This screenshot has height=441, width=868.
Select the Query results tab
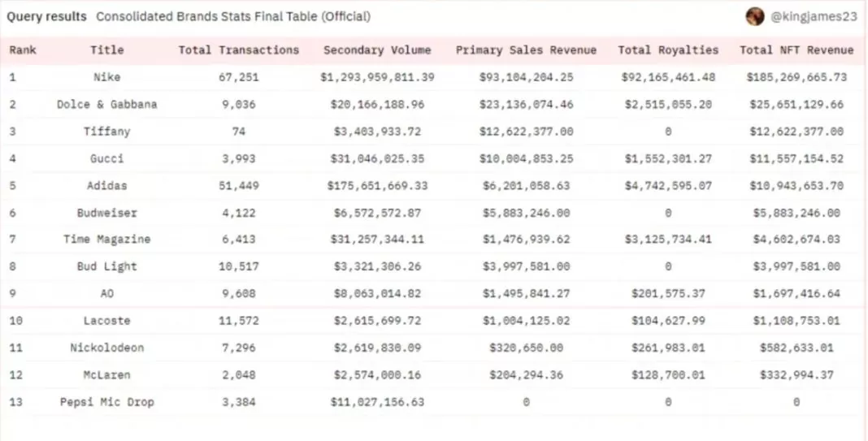[46, 16]
